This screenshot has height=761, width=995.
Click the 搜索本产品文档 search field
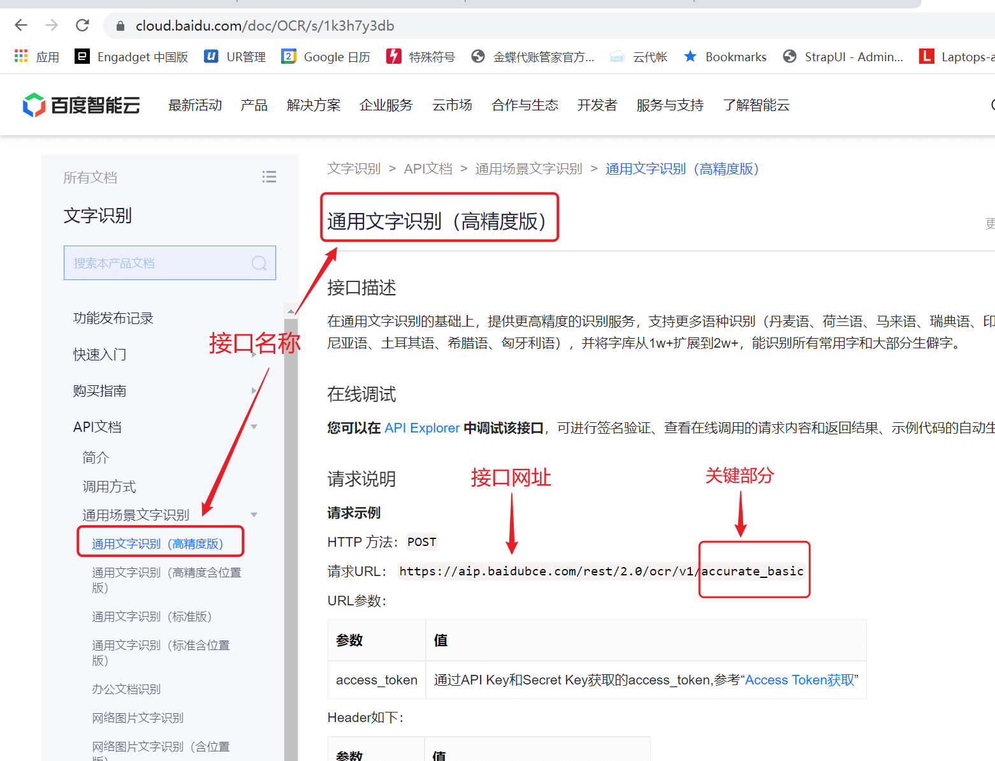[x=170, y=263]
